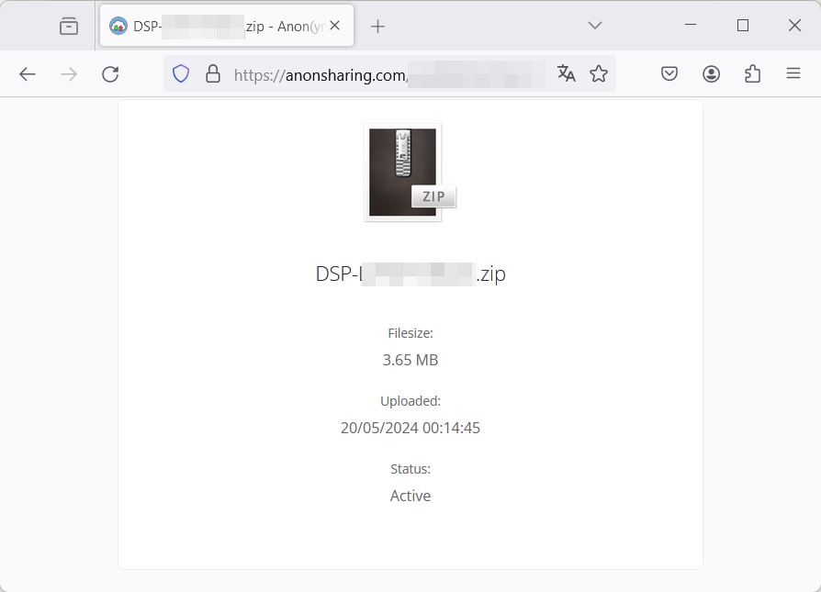Open the hamburger application menu
821x592 pixels.
(793, 74)
